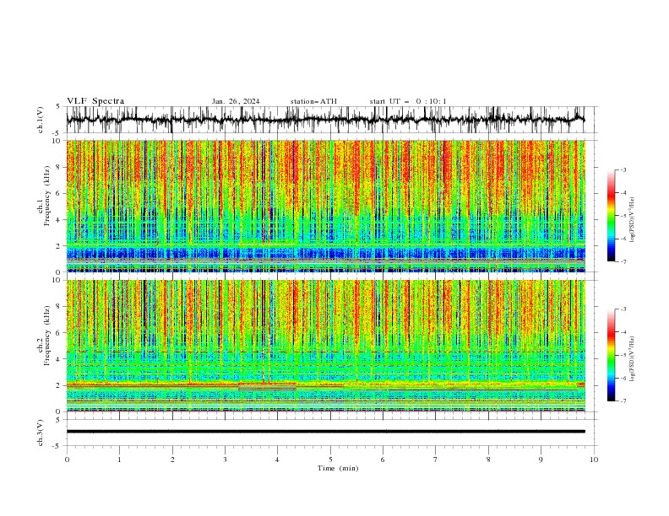Click time axis end tick label "10"

(x=594, y=460)
